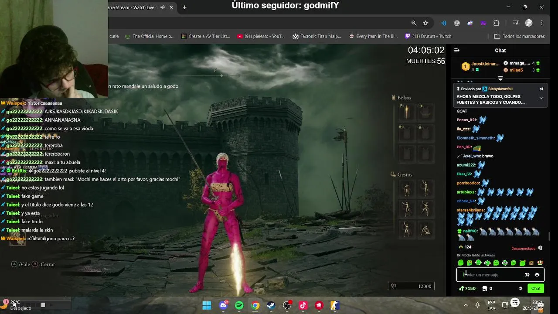
Task: Open Joostkleinar top gifter entry
Action: (x=481, y=66)
